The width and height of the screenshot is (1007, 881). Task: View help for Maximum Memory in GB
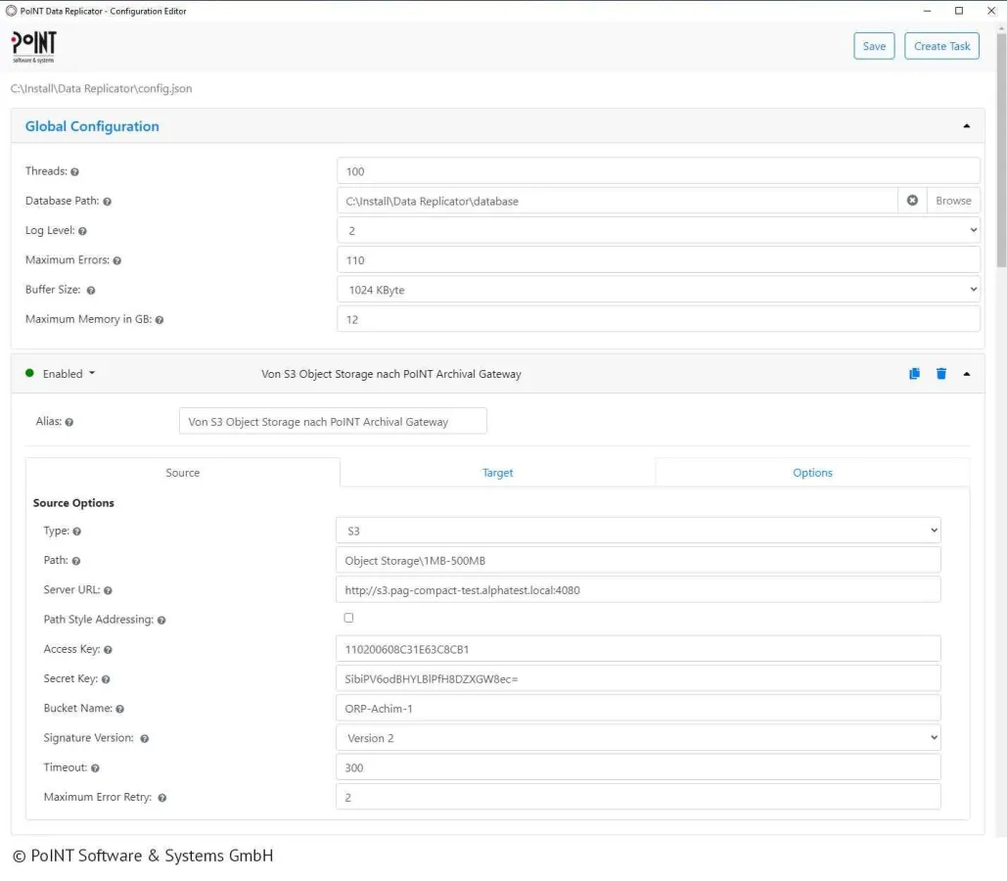click(158, 319)
